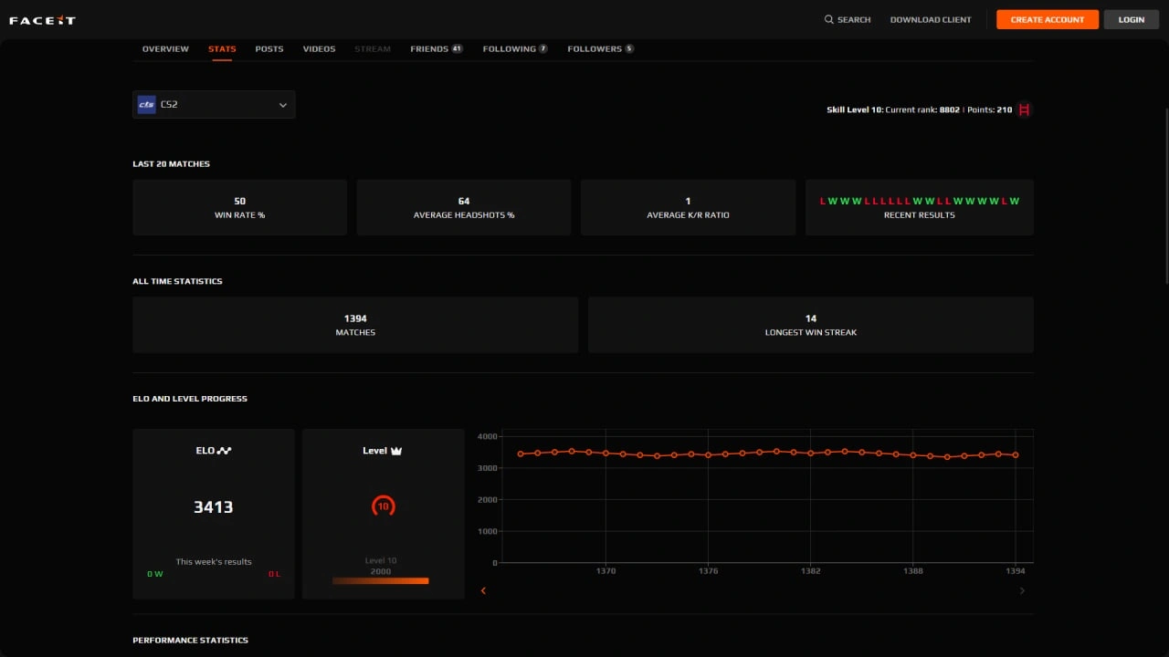Click the last data point at match 1394
The image size is (1169, 657).
point(1016,455)
